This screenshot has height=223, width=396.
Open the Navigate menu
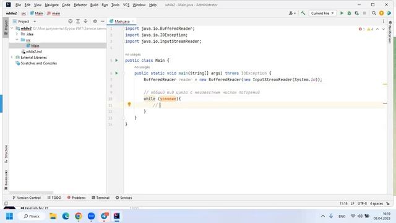pyautogui.click(x=51, y=5)
